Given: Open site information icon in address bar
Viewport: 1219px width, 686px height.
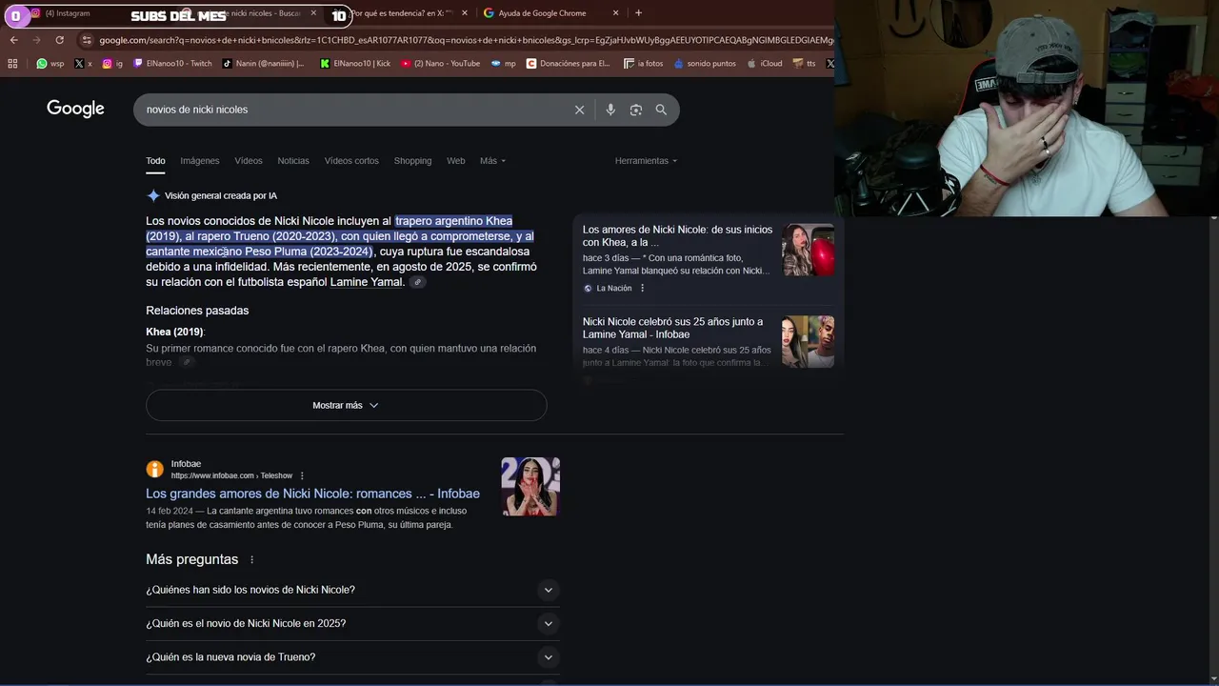Looking at the screenshot, I should pyautogui.click(x=87, y=40).
